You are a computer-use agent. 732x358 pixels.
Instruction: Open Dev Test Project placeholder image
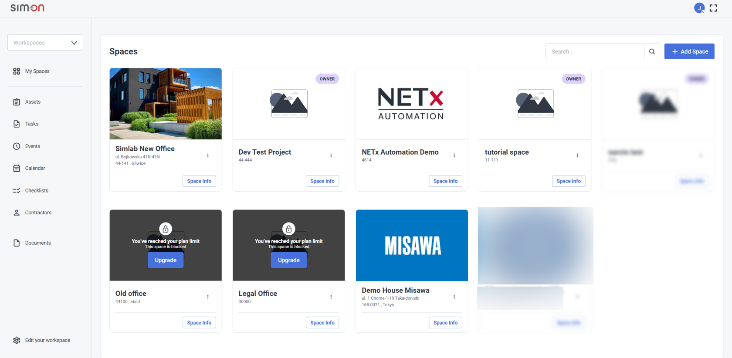tap(289, 104)
